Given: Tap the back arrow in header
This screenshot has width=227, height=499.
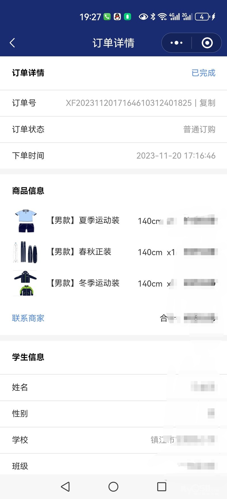Looking at the screenshot, I should click(x=12, y=43).
